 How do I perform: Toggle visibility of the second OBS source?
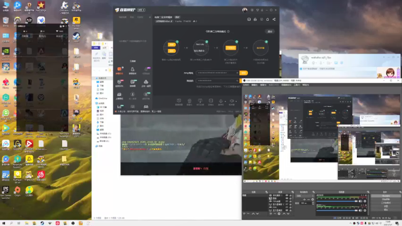tap(287, 198)
